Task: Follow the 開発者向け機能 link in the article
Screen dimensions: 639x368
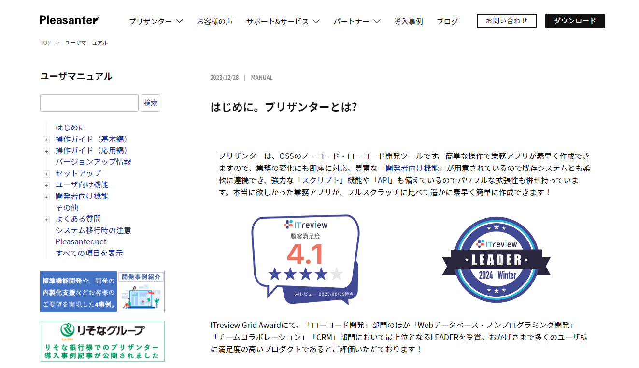Action: coord(412,169)
